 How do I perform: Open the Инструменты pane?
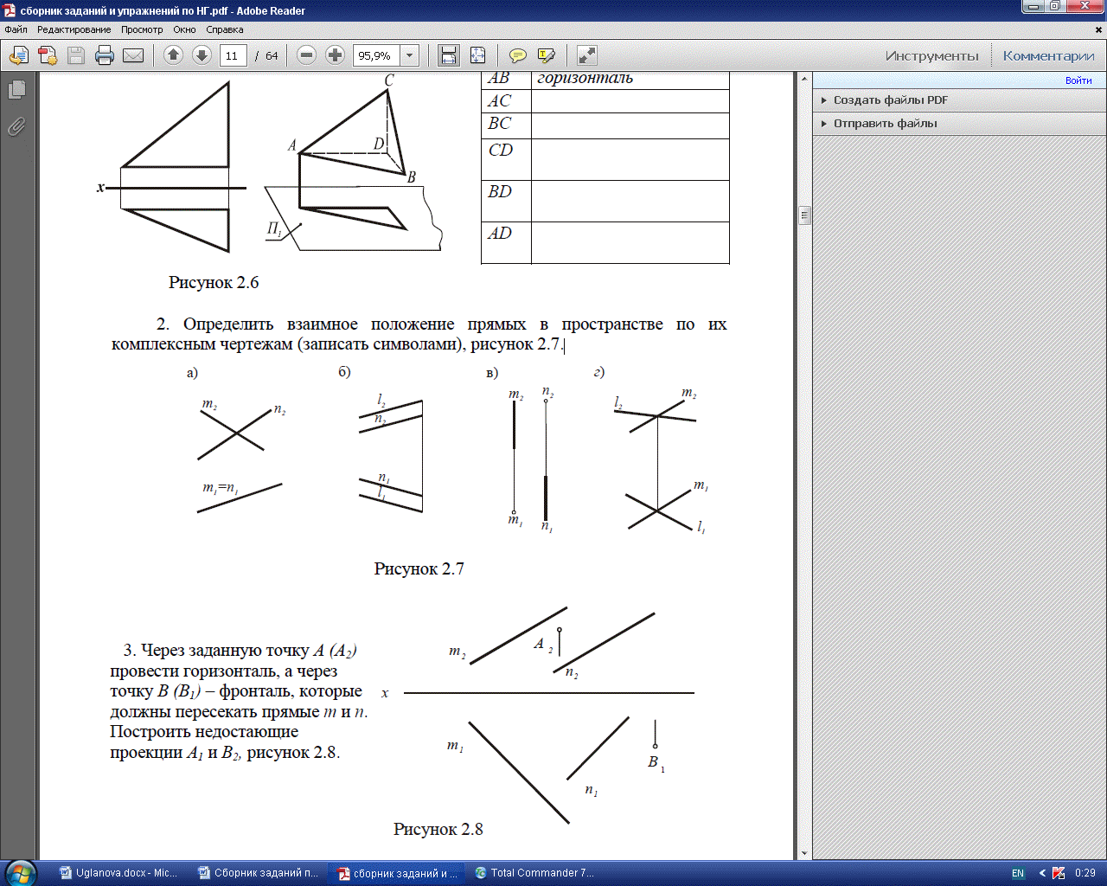[x=932, y=56]
